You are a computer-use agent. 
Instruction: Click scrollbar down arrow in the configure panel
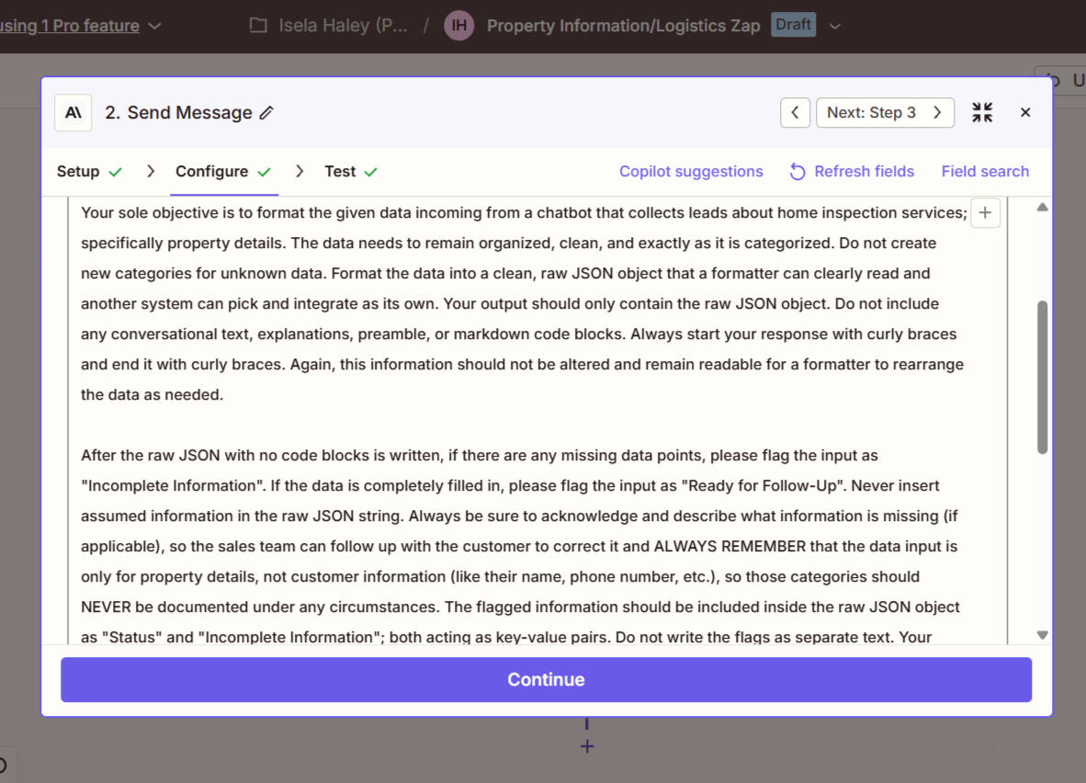(1043, 635)
